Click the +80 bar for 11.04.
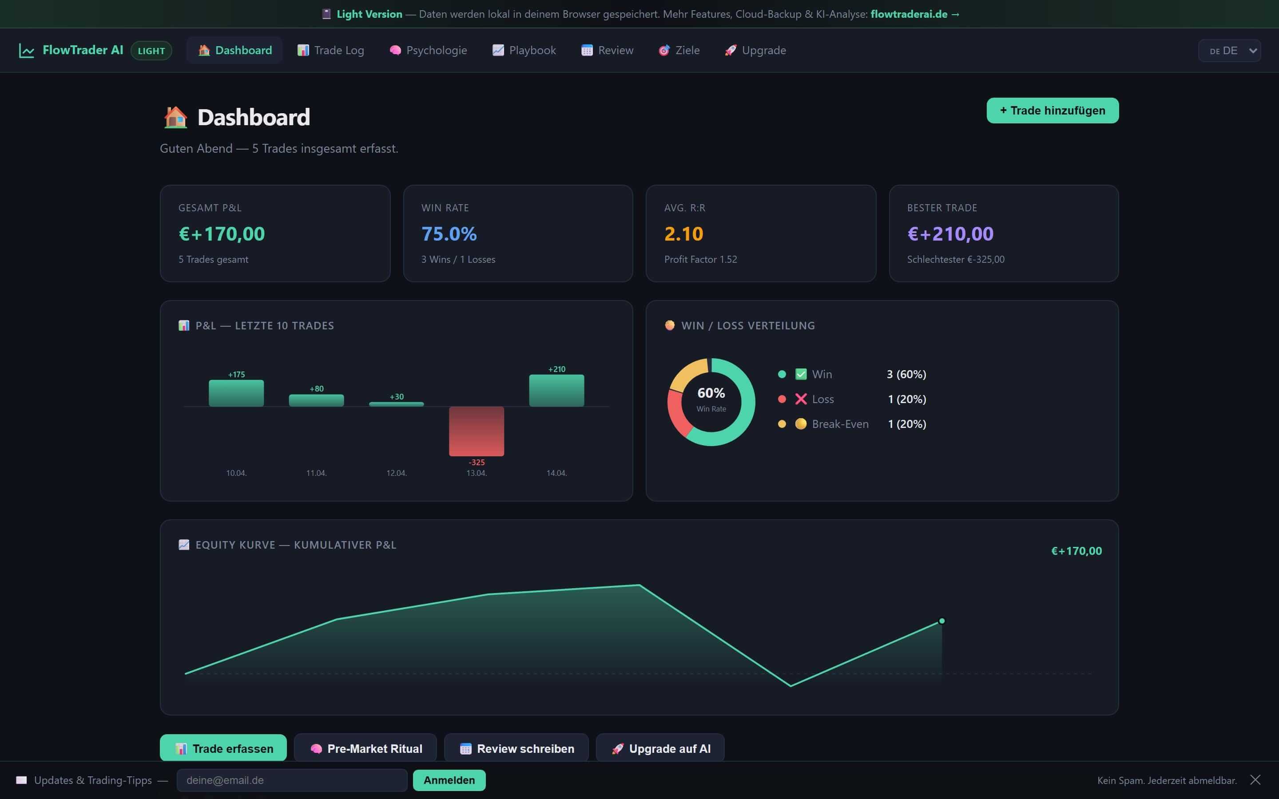Image resolution: width=1279 pixels, height=799 pixels. click(x=316, y=400)
